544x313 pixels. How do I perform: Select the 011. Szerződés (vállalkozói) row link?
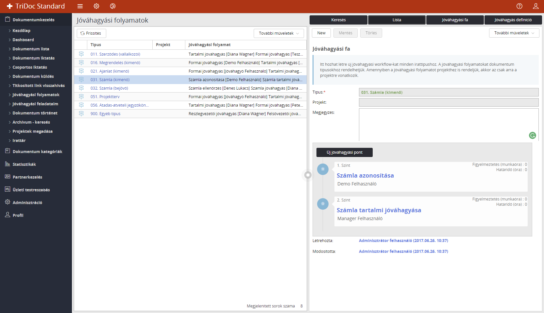(x=115, y=54)
